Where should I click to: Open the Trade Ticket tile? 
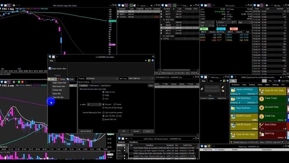click(x=272, y=100)
